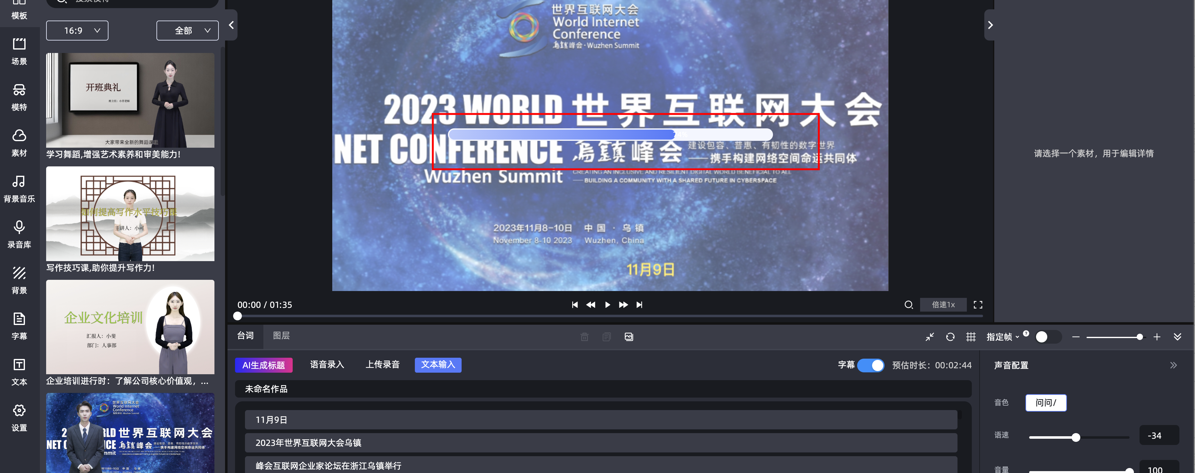Screen dimensions: 1195x473
Task: Click the 学习舞蹈 template caption
Action: click(x=113, y=155)
